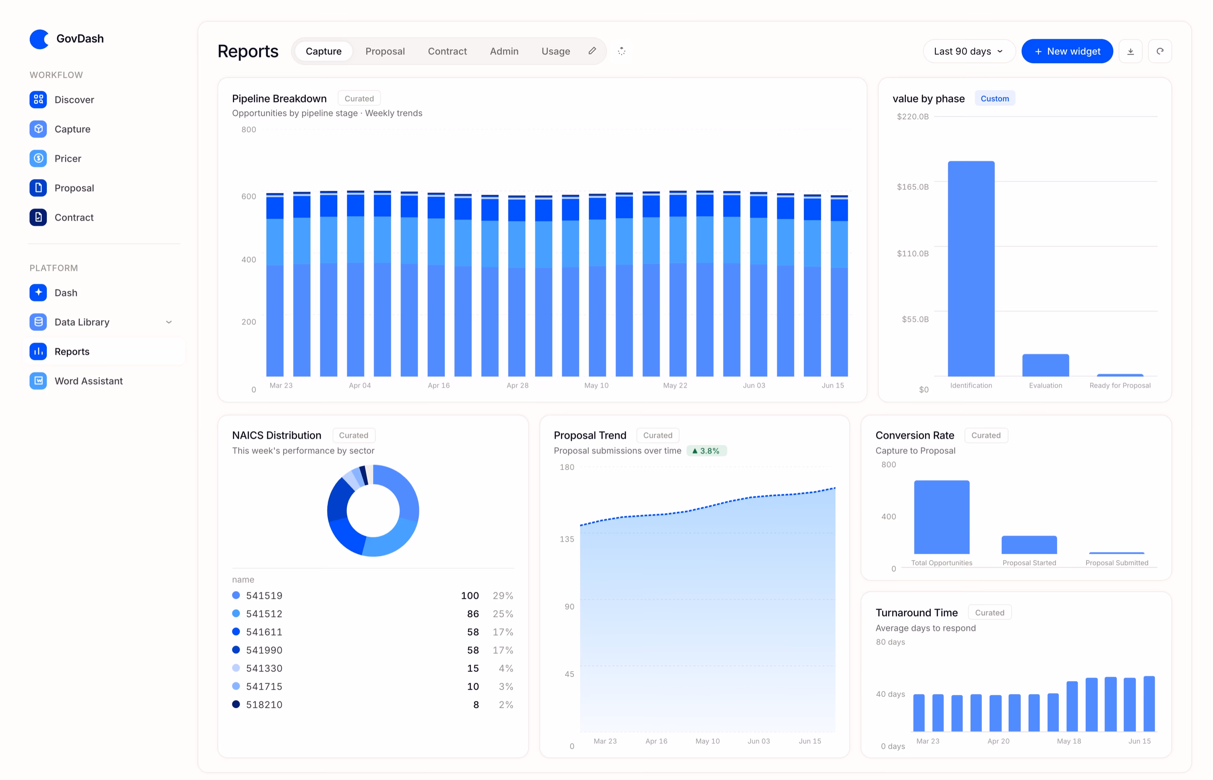The image size is (1213, 780).
Task: Open the Contract sidebar item
Action: [74, 217]
